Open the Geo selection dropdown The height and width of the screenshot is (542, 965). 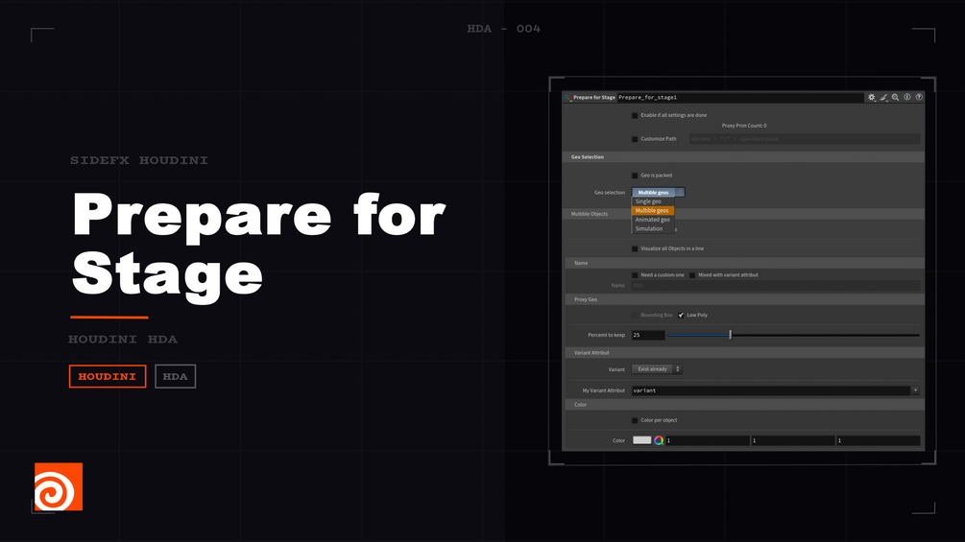[658, 193]
